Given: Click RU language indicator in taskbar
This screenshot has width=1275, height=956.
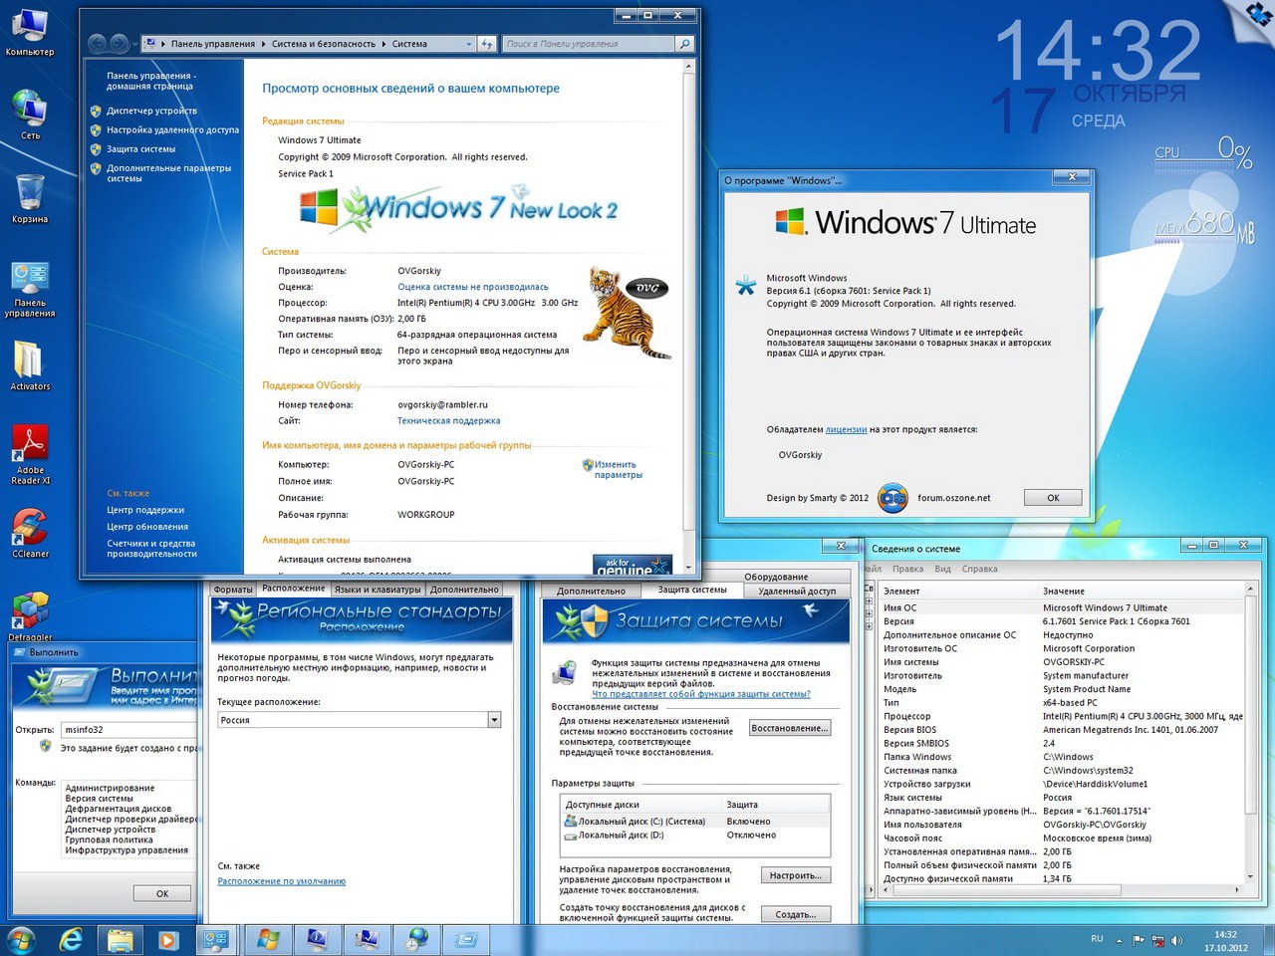Looking at the screenshot, I should click(x=1097, y=939).
